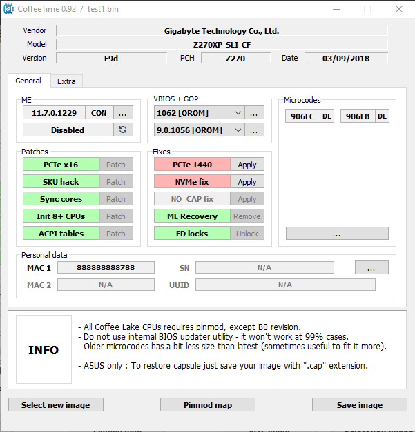Viewport: 415px width, 432px height.
Task: Click the red NVMe fix status label
Action: click(x=192, y=182)
